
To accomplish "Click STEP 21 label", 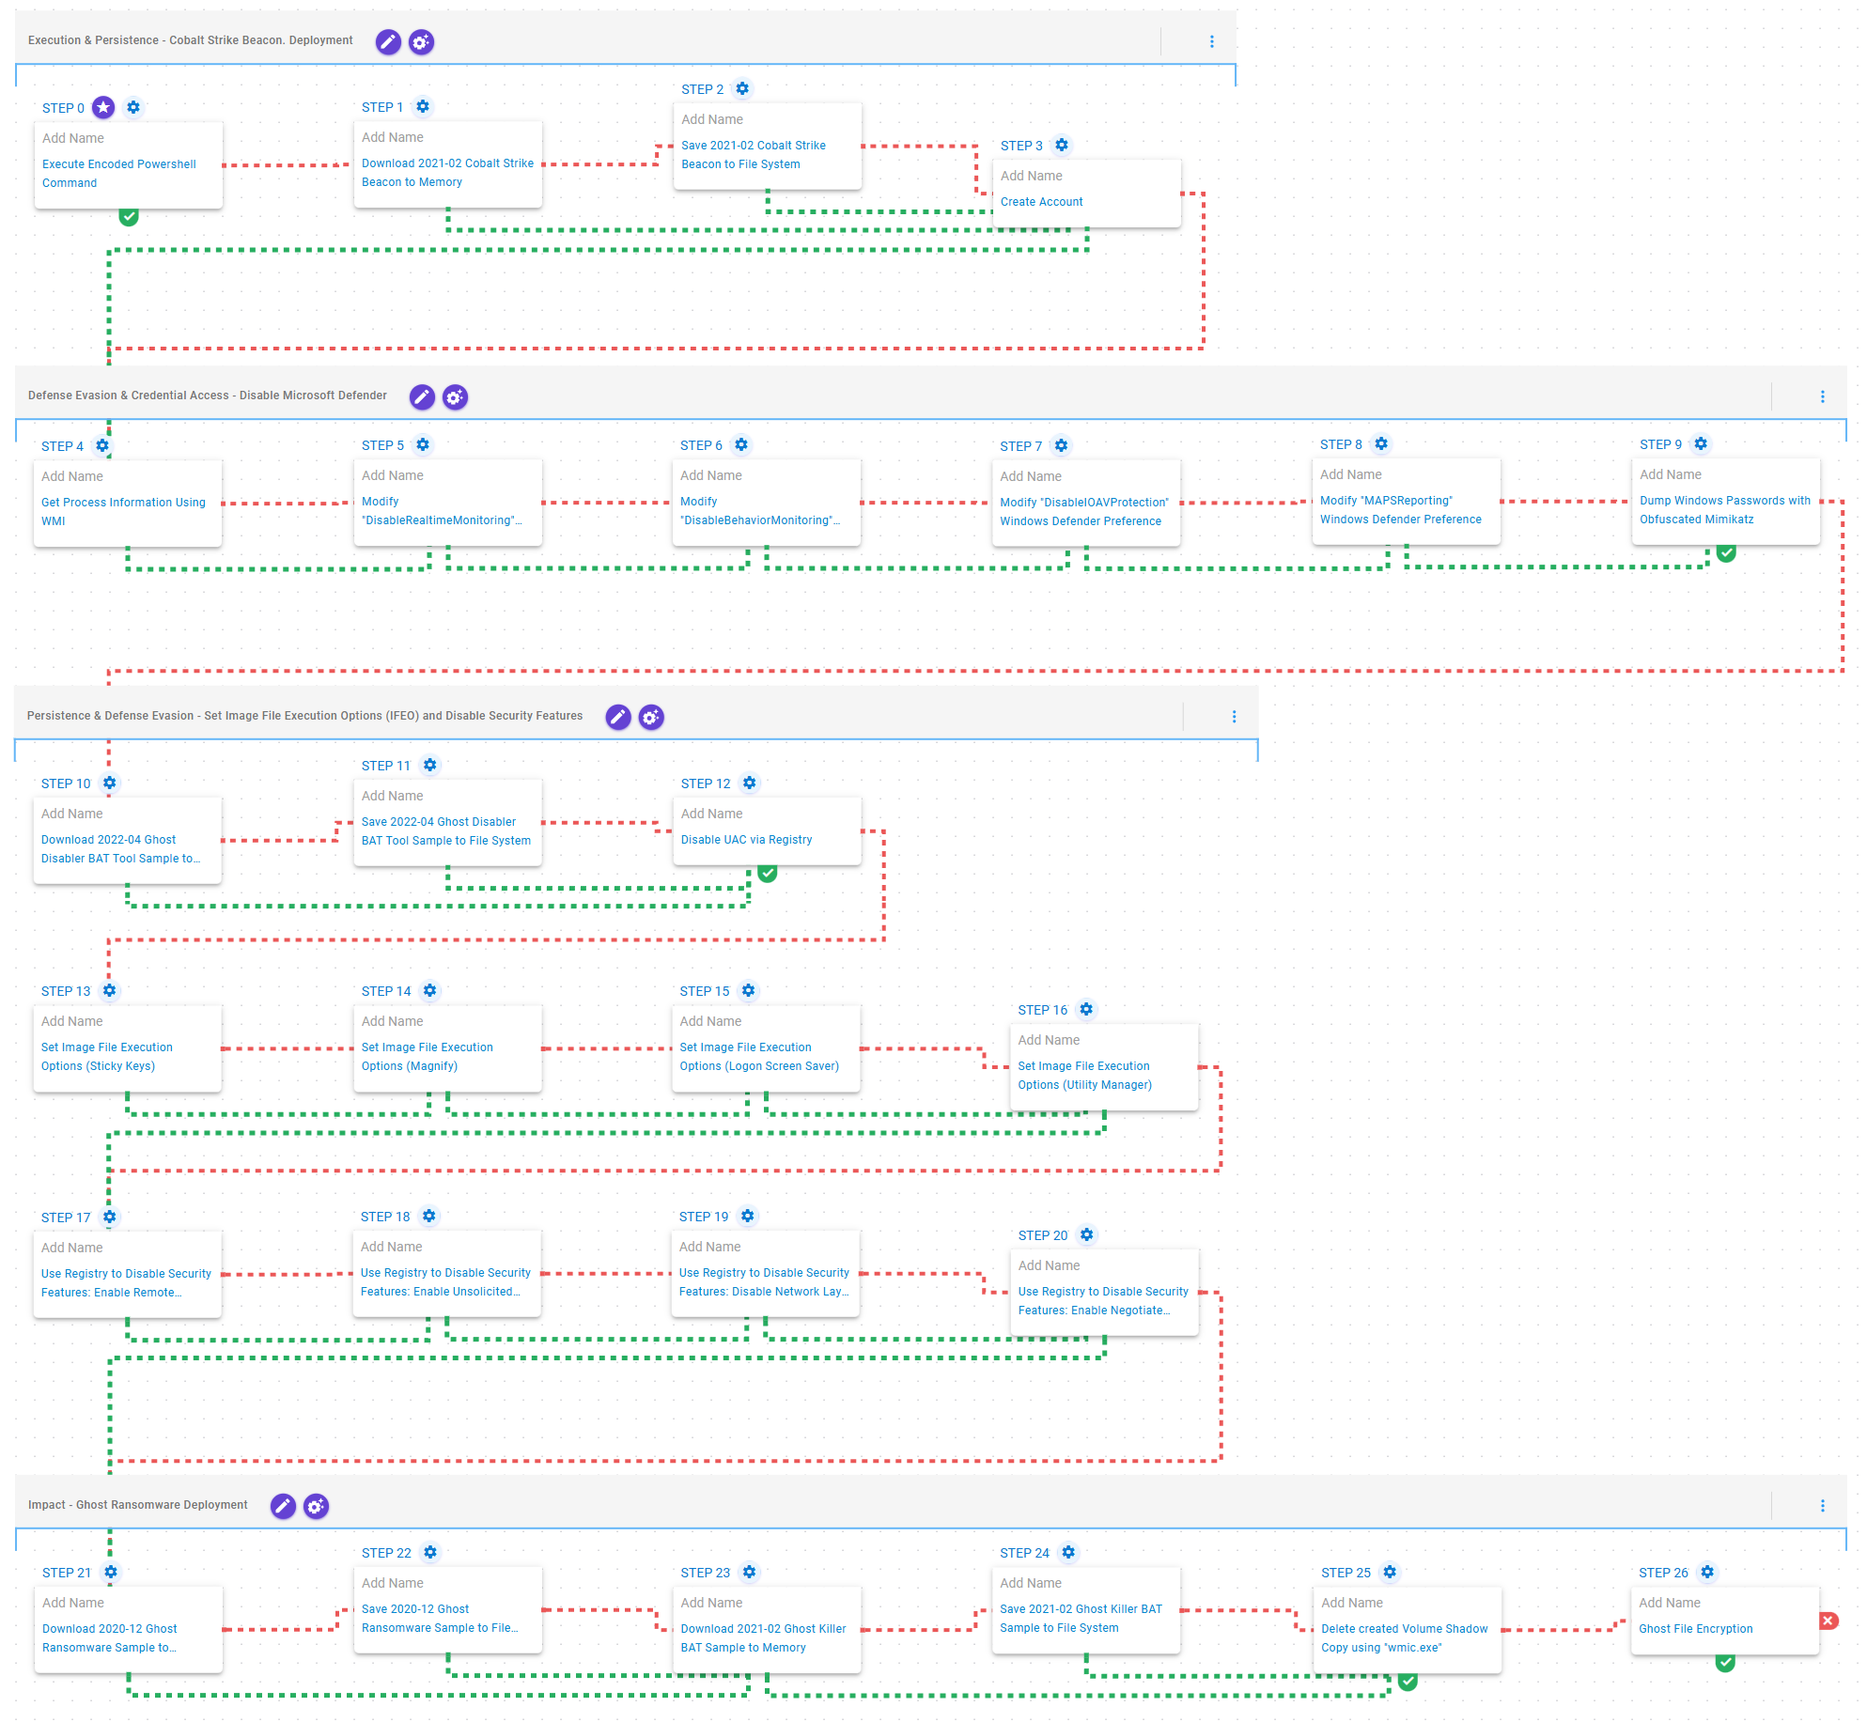I will [67, 1573].
